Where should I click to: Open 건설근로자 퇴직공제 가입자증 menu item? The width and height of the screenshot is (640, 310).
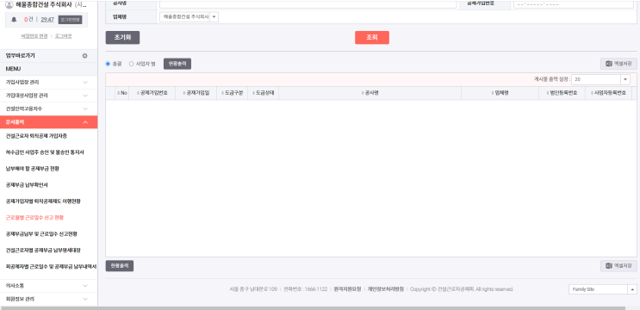click(36, 136)
